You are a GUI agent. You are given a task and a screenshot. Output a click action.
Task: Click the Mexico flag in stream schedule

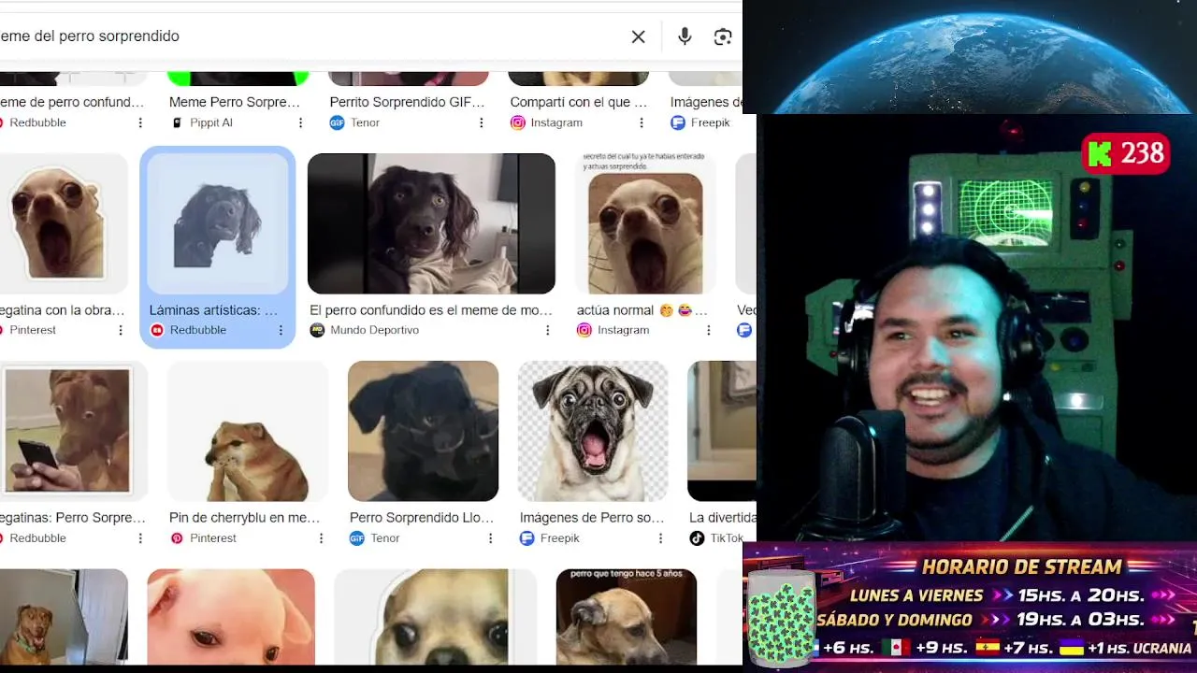pos(896,648)
